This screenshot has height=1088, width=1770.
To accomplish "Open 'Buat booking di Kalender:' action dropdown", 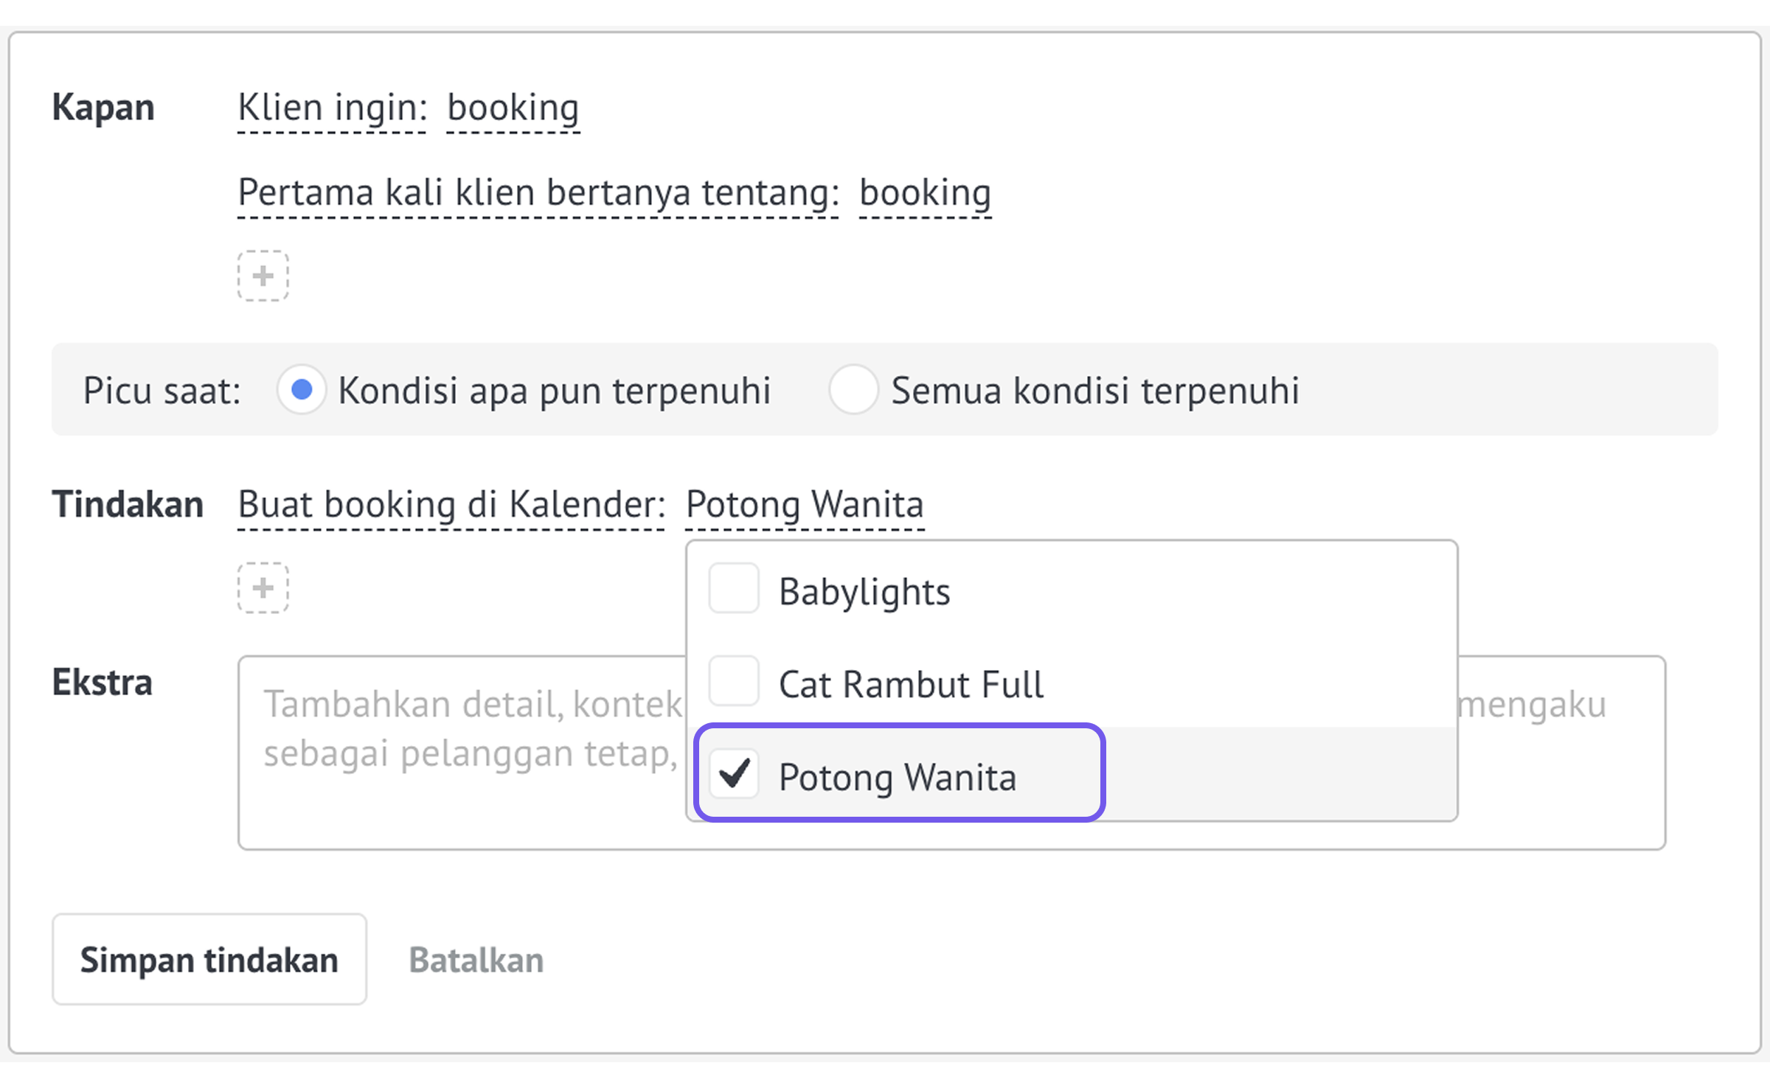I will (451, 506).
